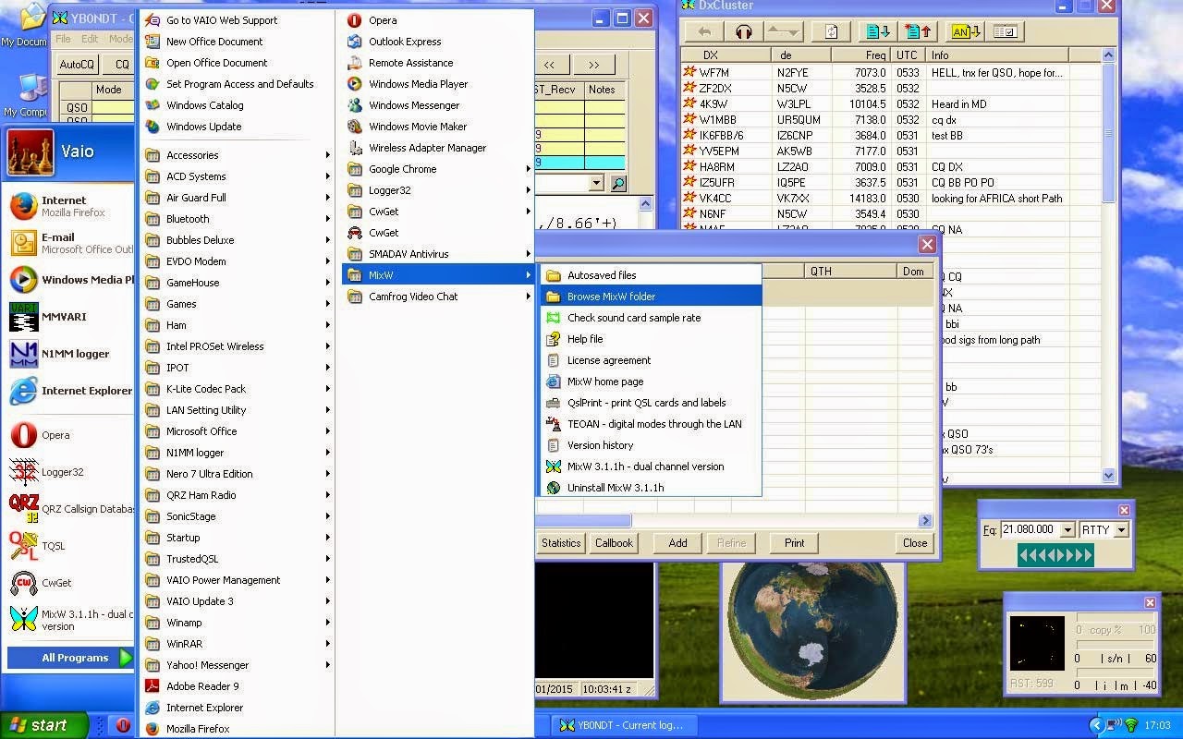Expand the Games submenu
Image resolution: width=1183 pixels, height=739 pixels.
coord(236,304)
